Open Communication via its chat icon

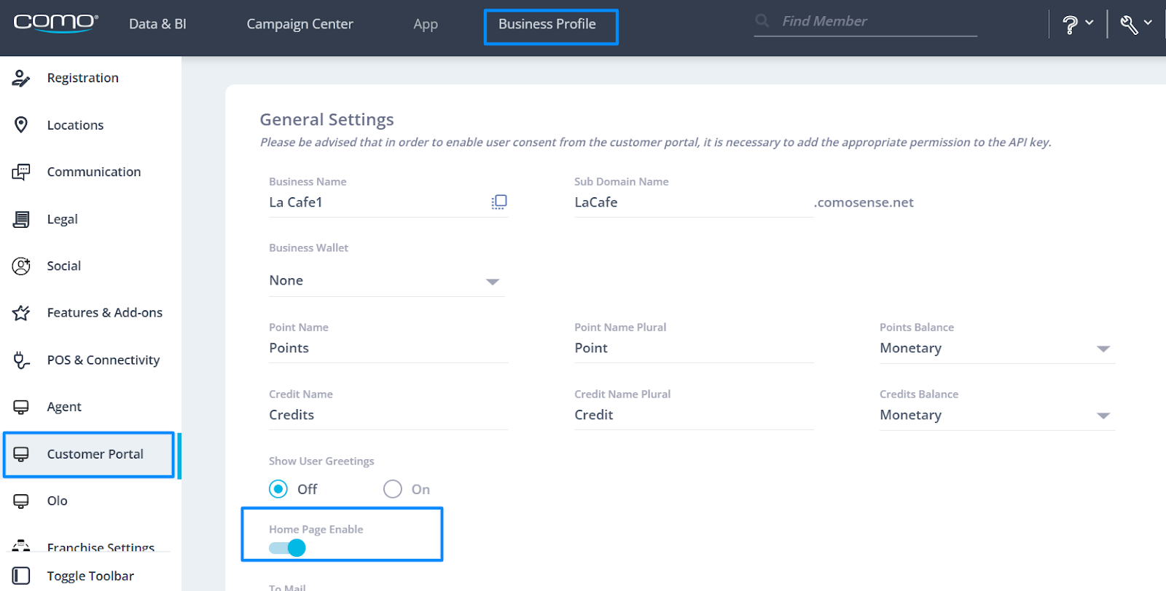tap(21, 172)
